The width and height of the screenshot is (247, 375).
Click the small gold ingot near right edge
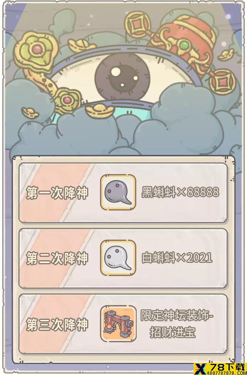[226, 54]
